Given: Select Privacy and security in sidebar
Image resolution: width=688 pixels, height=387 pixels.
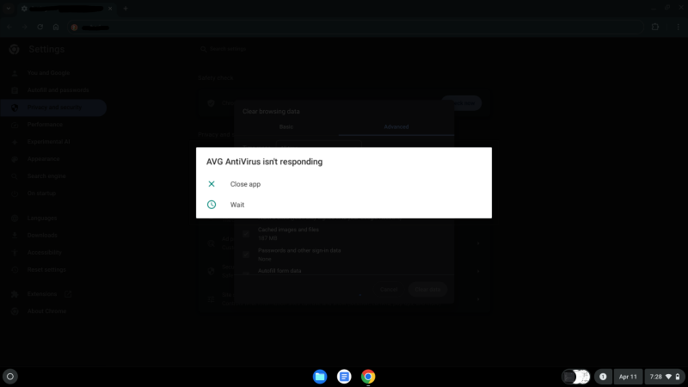Looking at the screenshot, I should [53, 107].
